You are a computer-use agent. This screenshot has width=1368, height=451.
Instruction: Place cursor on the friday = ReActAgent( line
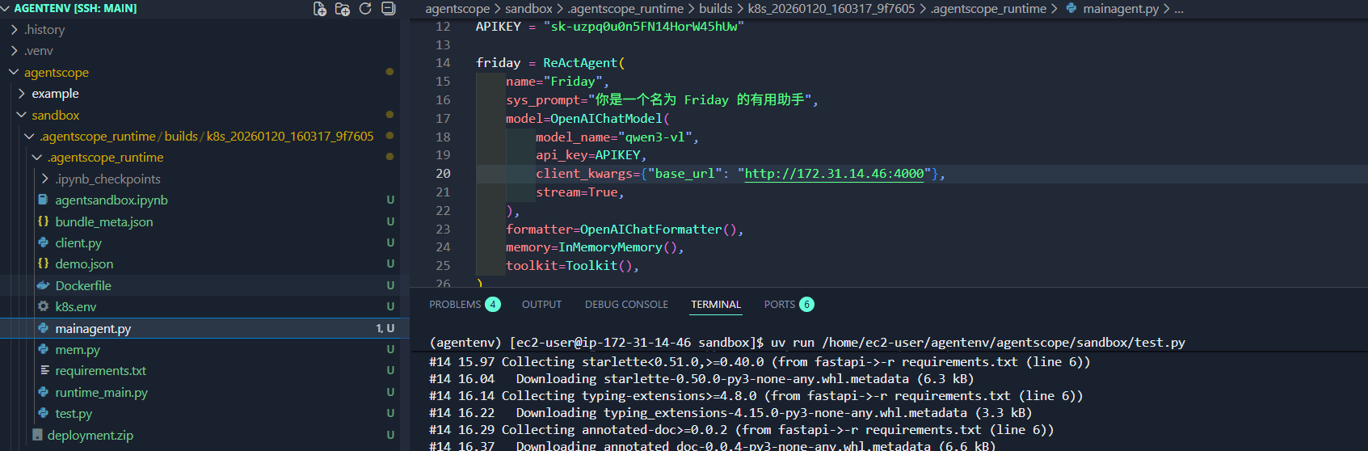pos(550,63)
